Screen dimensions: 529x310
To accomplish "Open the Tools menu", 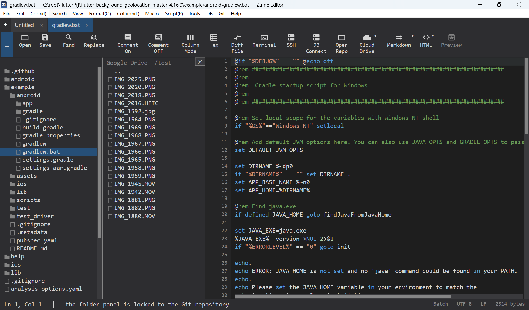I will (194, 14).
